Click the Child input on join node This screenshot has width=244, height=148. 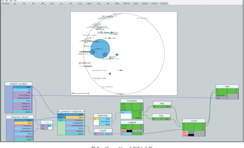61,118
